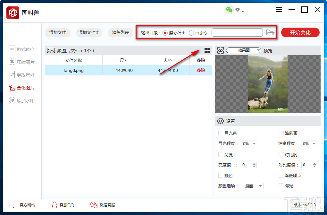Click the 微信客服 chat icon
The width and height of the screenshot is (327, 215).
94,205
